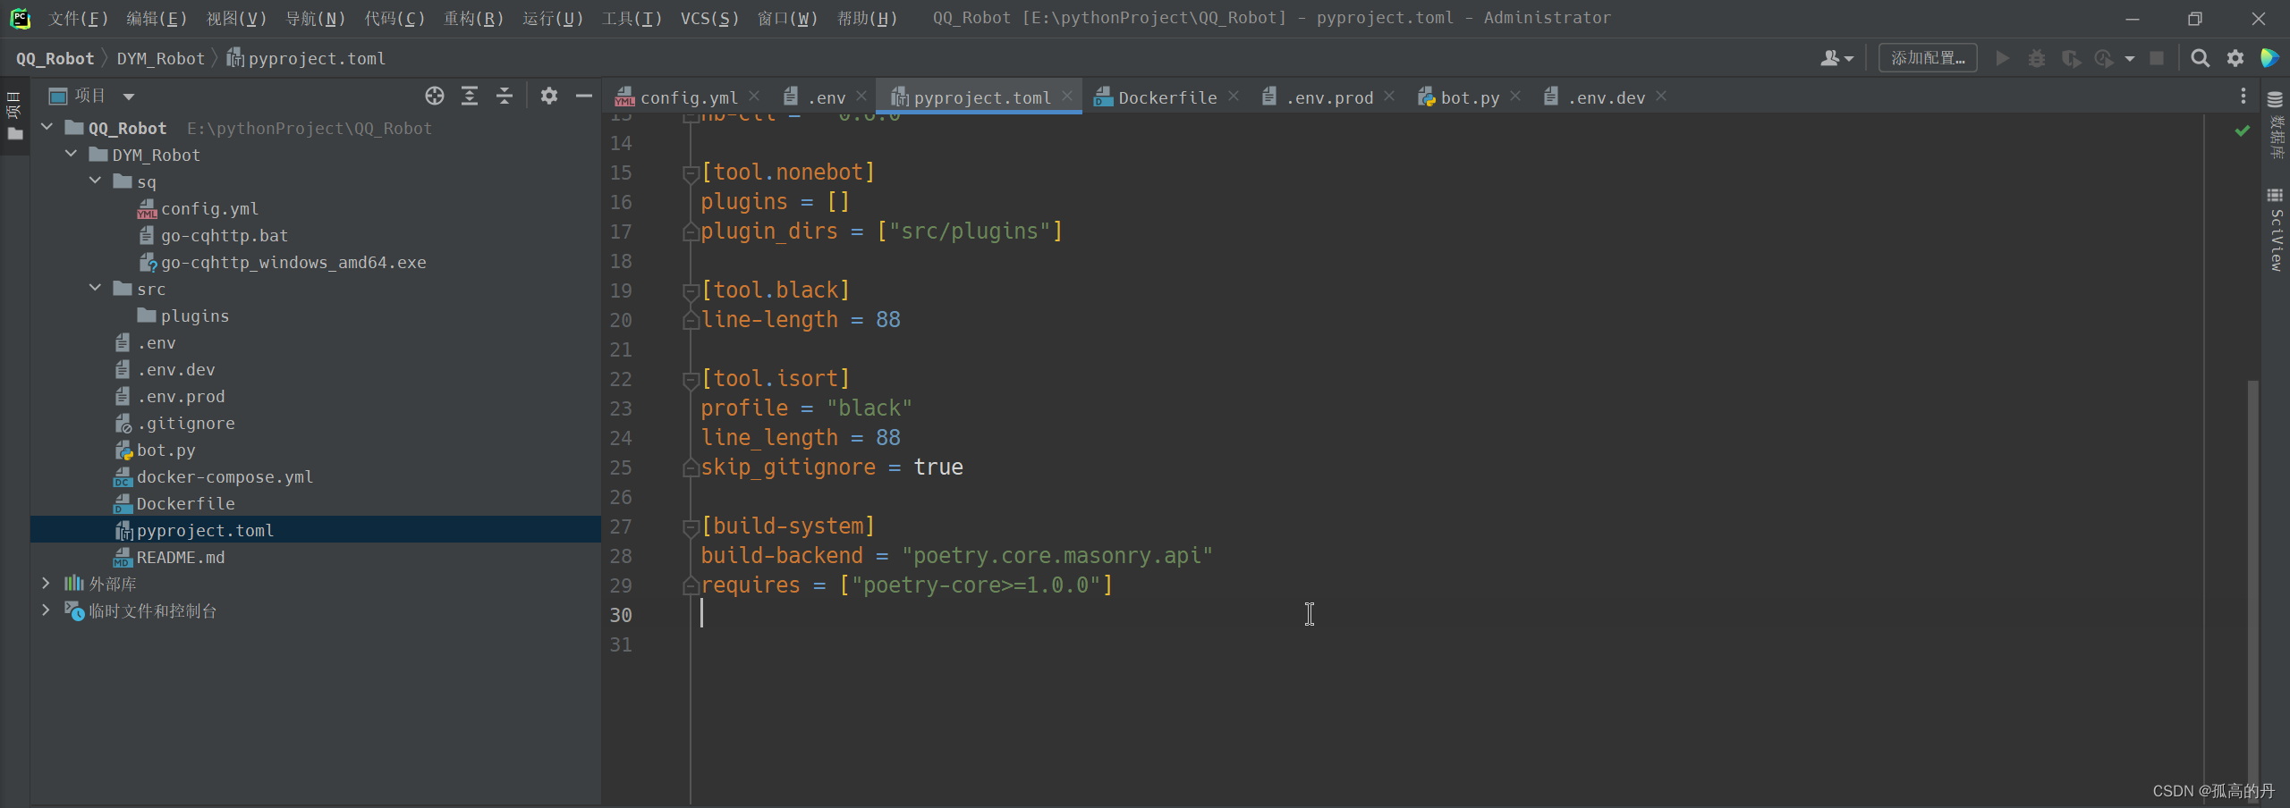This screenshot has height=808, width=2290.
Task: Click Collapse All icon in project panel
Action: point(505,97)
